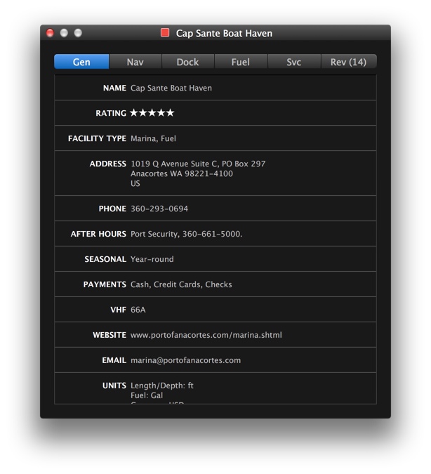Image resolution: width=431 pixels, height=474 pixels.
Task: Select the Gen tab
Action: click(81, 62)
